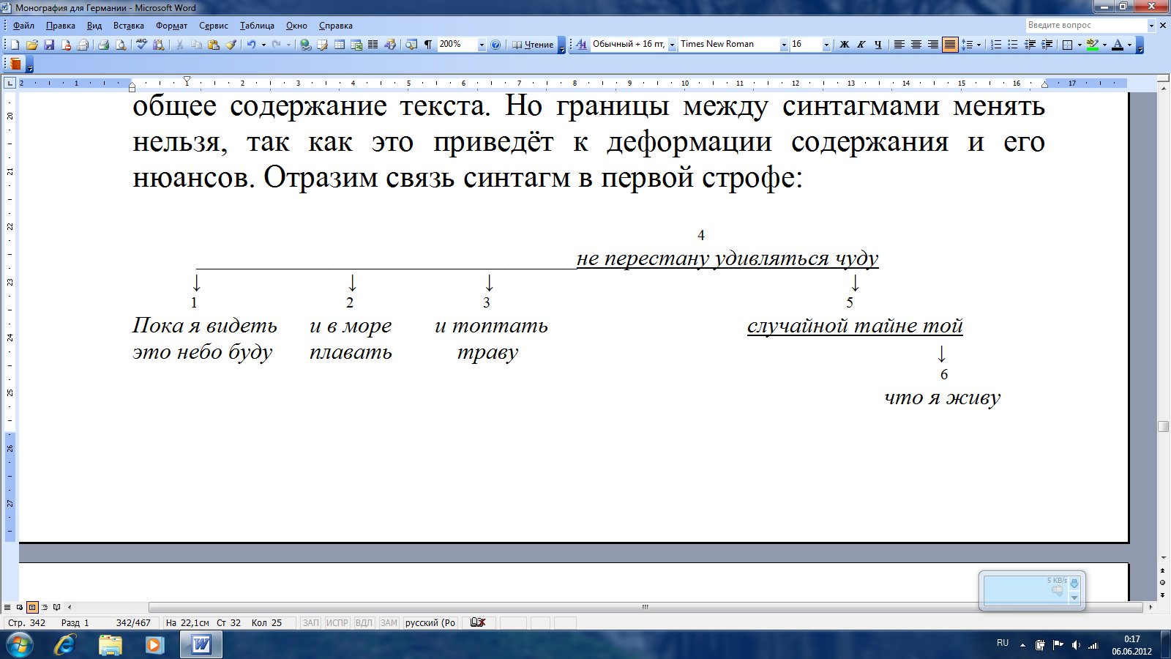Open the Times New Roman font dropdown
The height and width of the screenshot is (659, 1171).
[784, 45]
